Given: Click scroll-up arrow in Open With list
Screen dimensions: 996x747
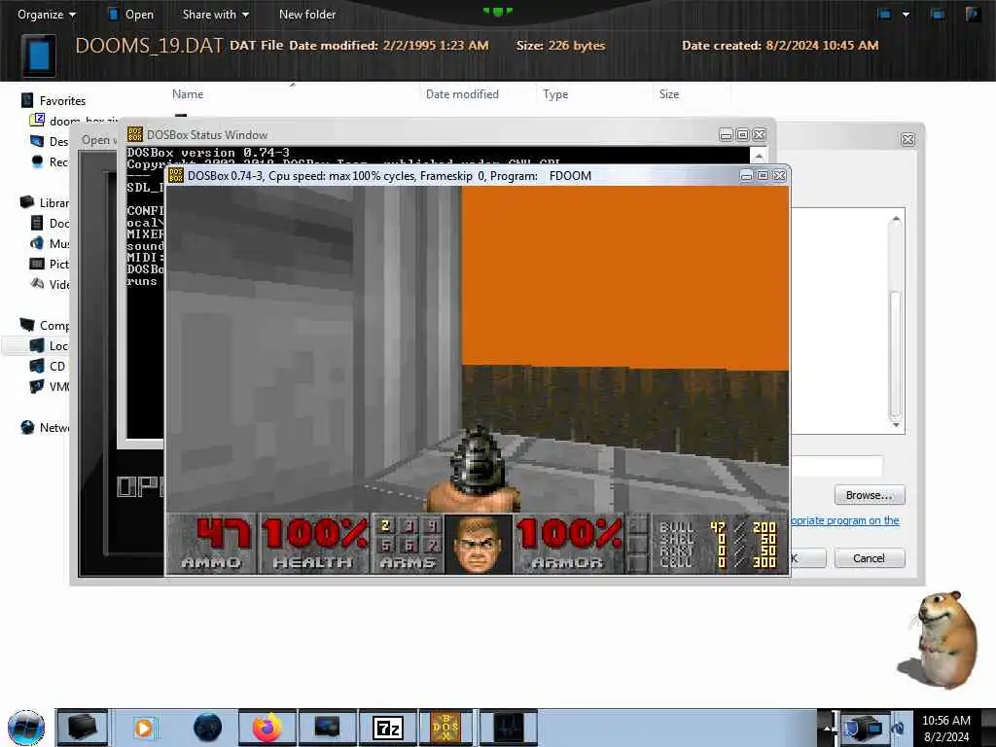Looking at the screenshot, I should (896, 219).
